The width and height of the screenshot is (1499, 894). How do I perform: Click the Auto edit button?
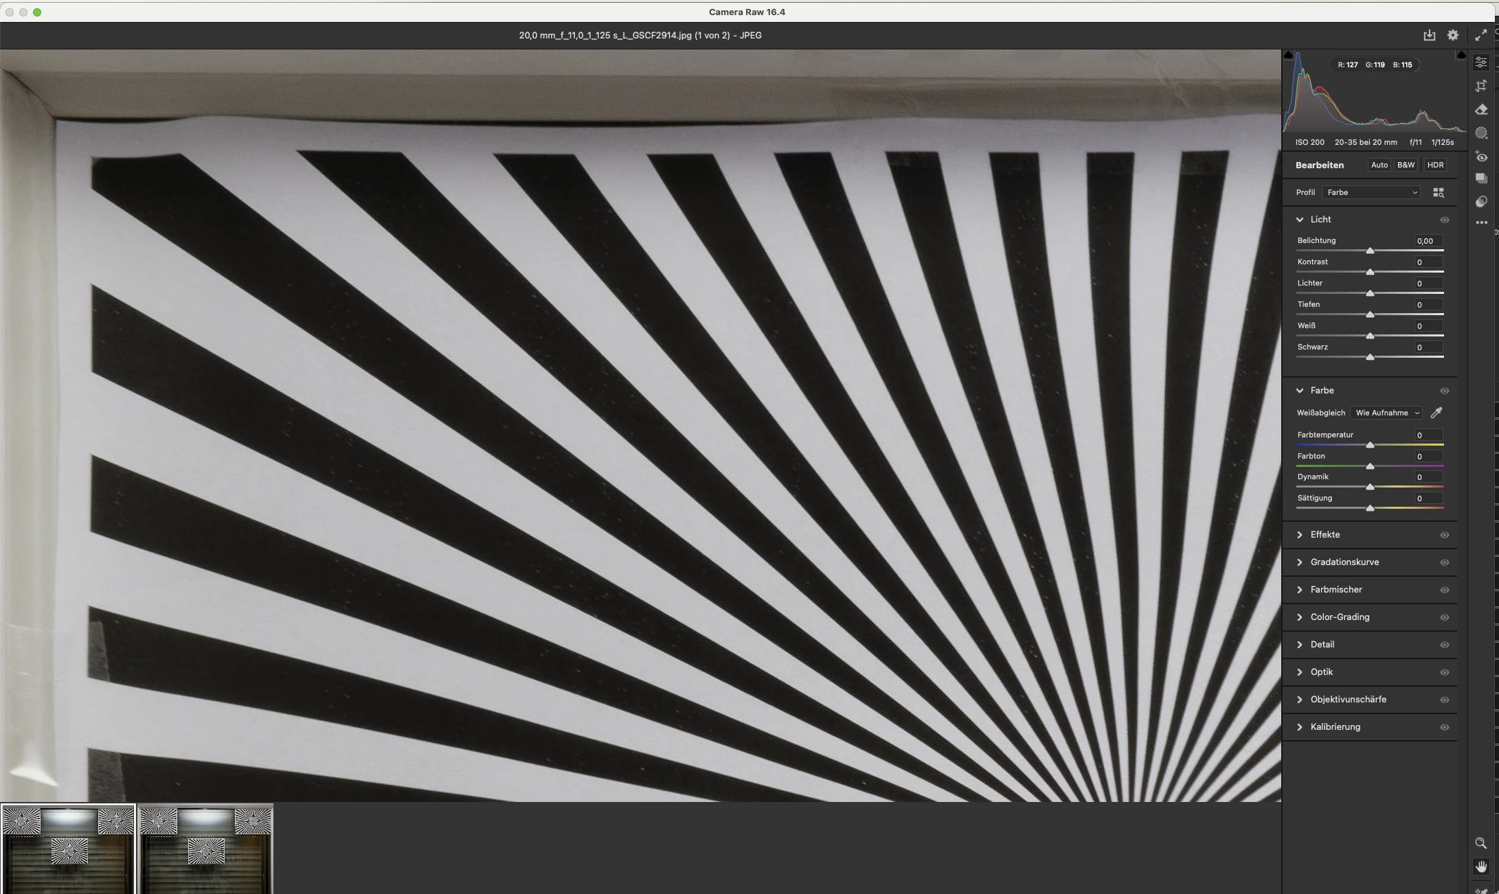pos(1379,165)
